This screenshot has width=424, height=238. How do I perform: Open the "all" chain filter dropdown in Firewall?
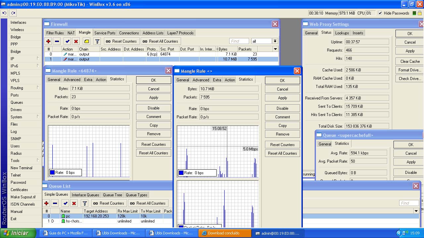(x=275, y=41)
